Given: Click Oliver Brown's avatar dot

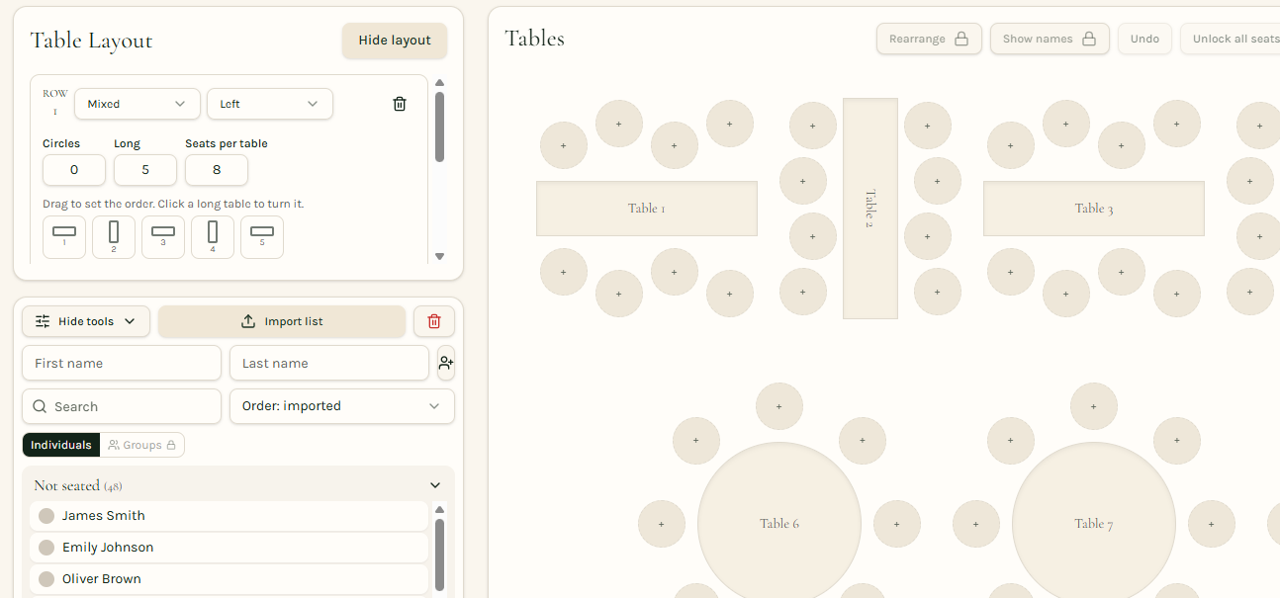Looking at the screenshot, I should click(x=46, y=579).
